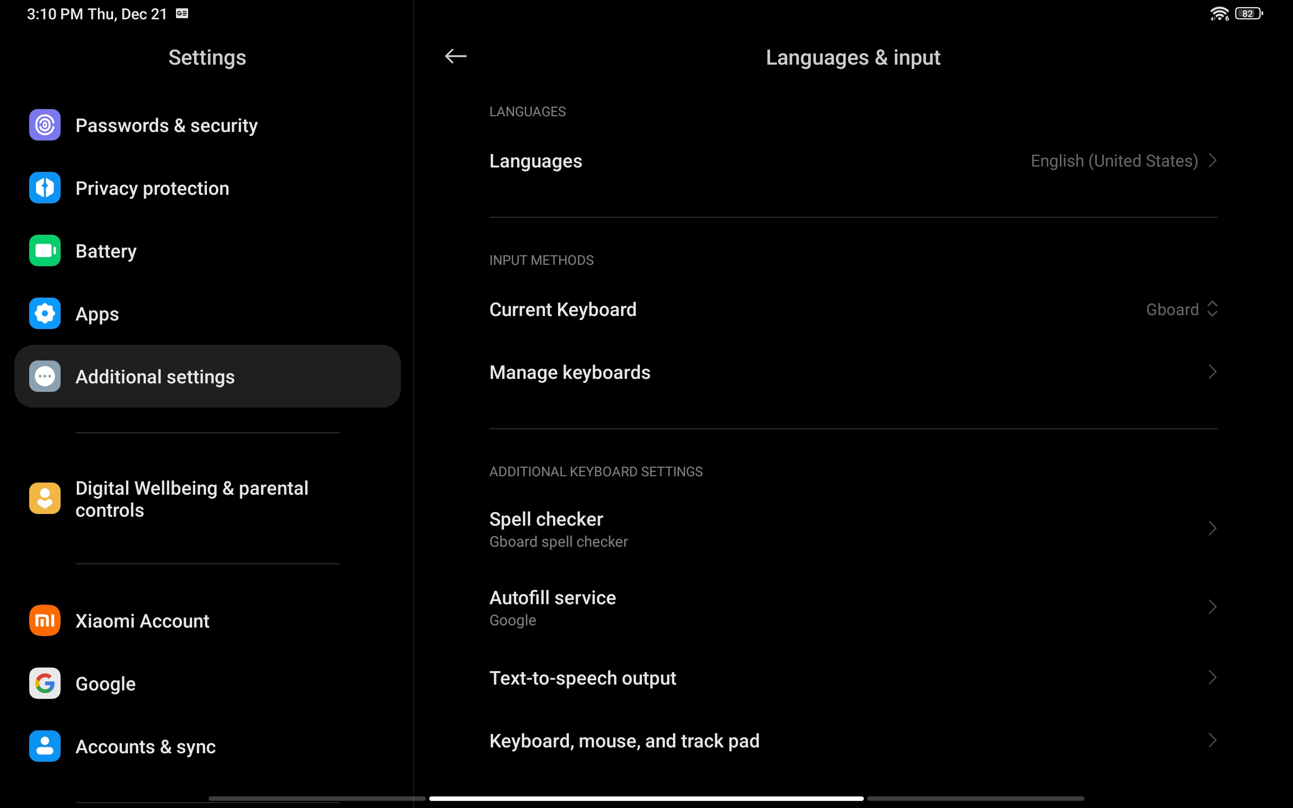
Task: Open Keyboard, mouse, and track pad
Action: point(853,741)
